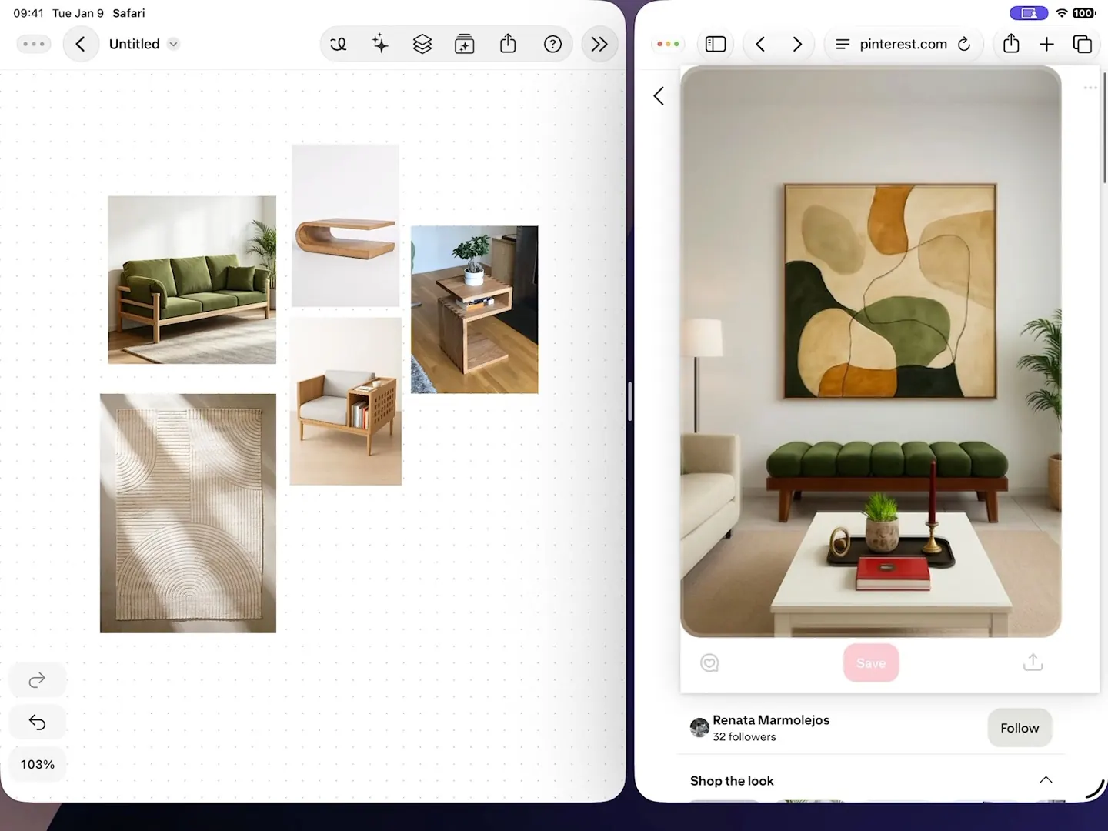Click the 32 followers text
Screen dimensions: 1108x831
(744, 737)
